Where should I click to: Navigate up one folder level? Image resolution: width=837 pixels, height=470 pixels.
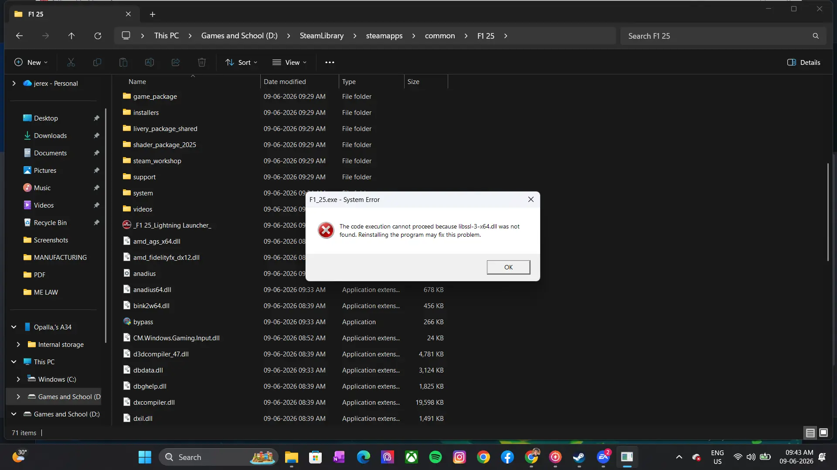pyautogui.click(x=71, y=36)
